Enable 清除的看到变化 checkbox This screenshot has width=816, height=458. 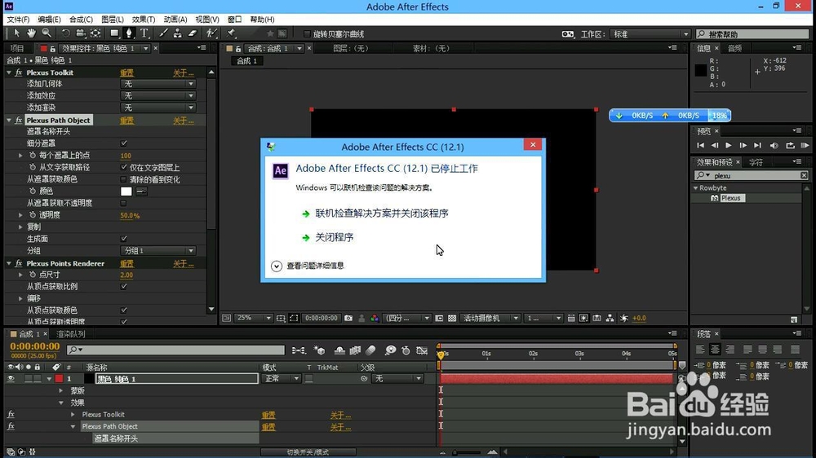[x=124, y=179]
